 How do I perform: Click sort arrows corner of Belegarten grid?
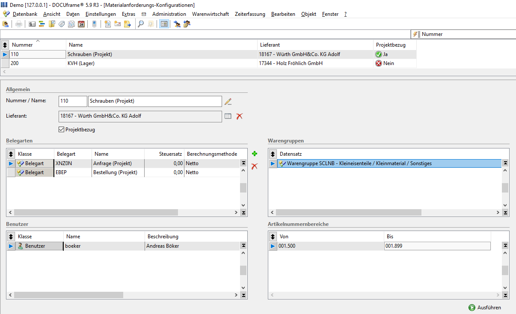click(x=11, y=154)
